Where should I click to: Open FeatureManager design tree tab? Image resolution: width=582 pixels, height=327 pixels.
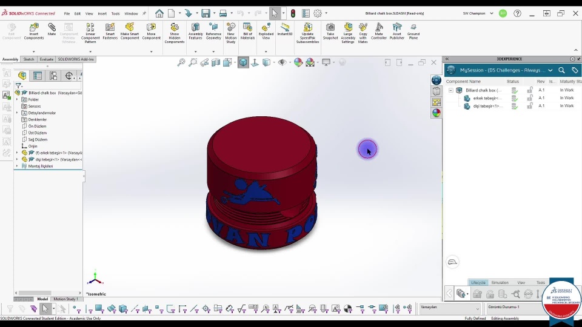(22, 76)
